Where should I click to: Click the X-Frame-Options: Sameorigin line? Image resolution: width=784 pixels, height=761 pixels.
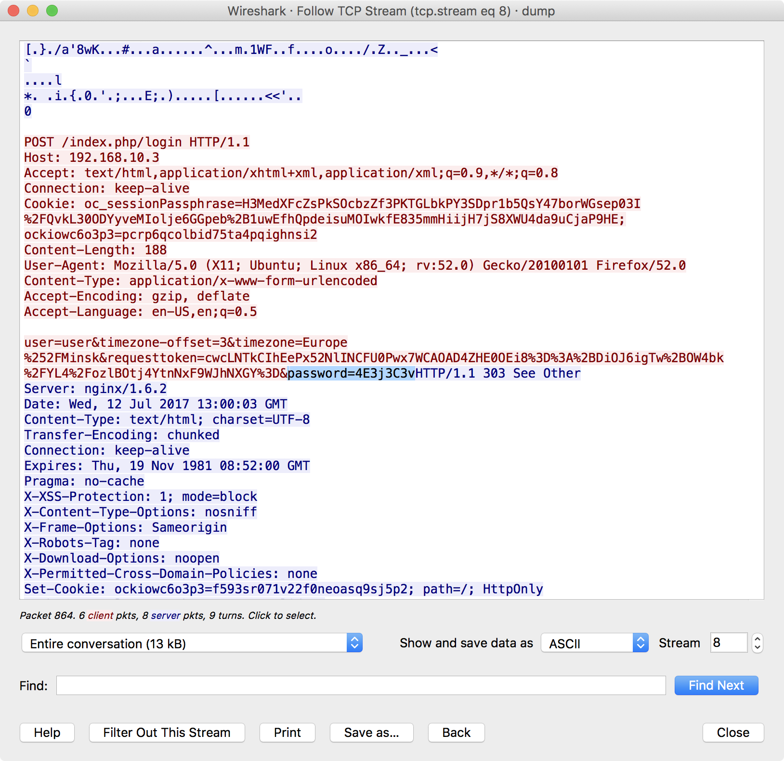coord(126,527)
